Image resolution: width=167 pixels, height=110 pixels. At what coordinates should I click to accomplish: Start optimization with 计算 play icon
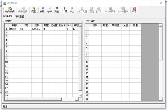tap(65, 10)
